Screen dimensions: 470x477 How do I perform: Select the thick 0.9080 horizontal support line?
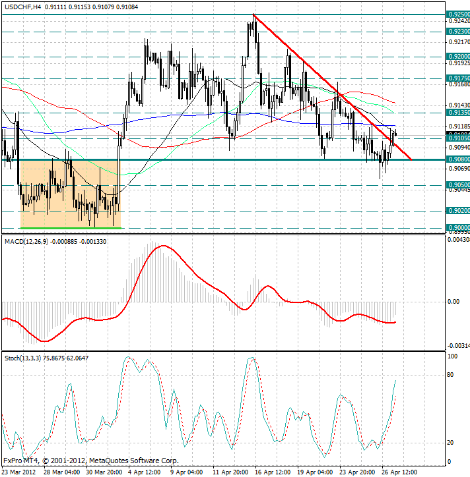[223, 159]
